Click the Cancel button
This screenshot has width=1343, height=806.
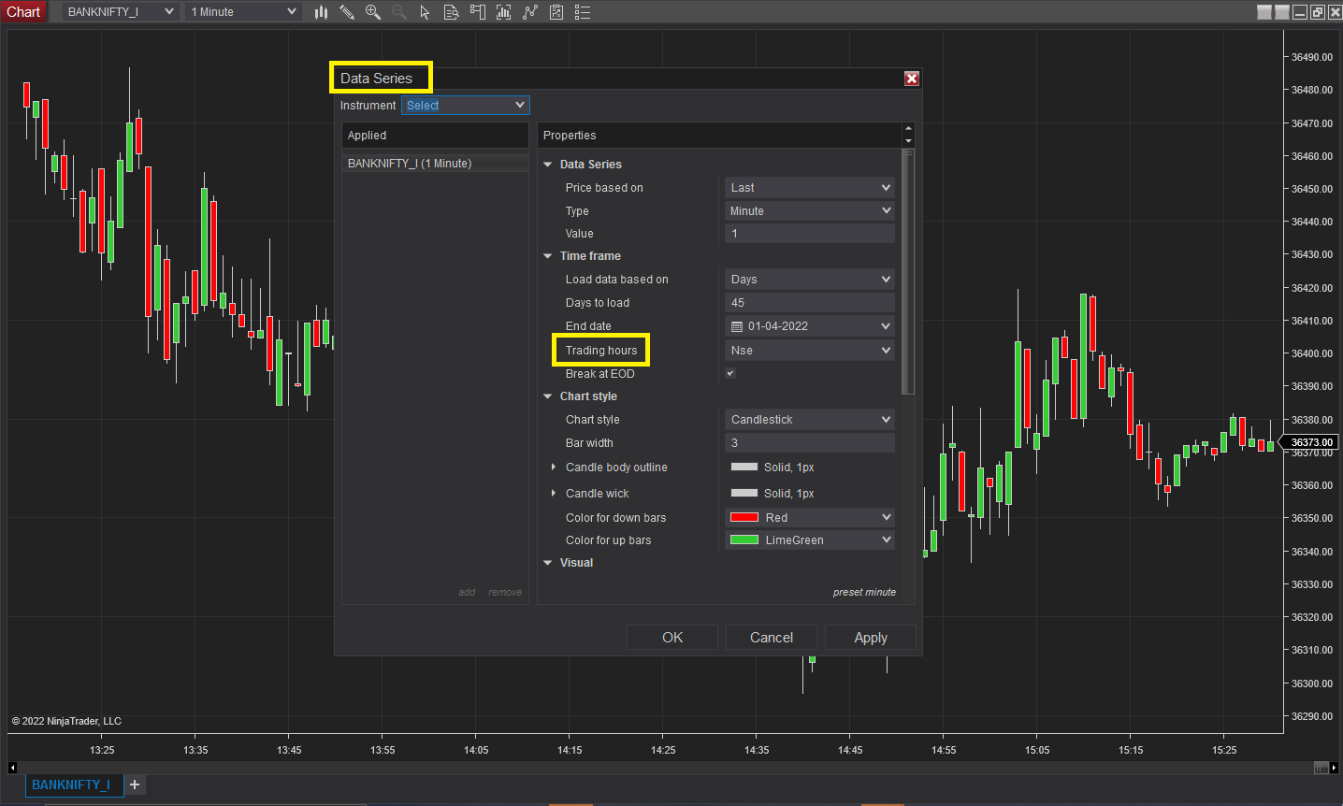772,638
